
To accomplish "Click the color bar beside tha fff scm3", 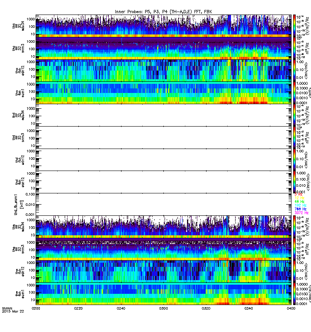I will coord(294,48).
